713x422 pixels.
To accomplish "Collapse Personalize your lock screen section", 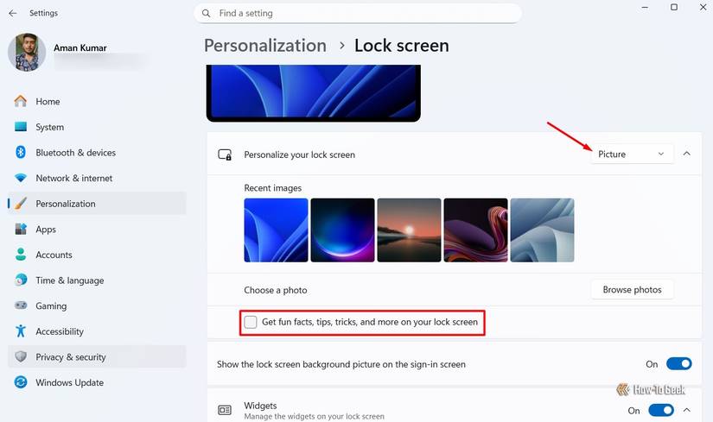I will point(687,154).
